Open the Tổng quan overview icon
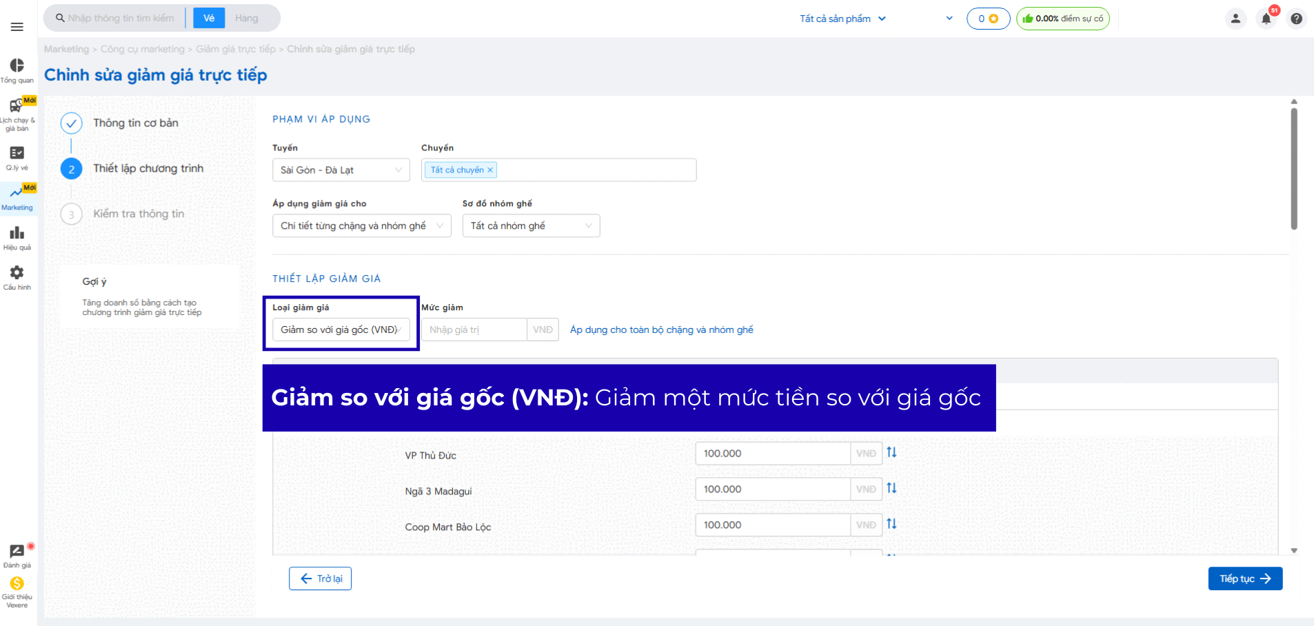 17,66
